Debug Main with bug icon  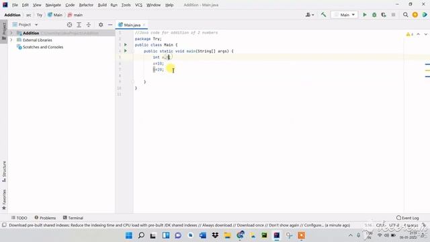coord(374,15)
